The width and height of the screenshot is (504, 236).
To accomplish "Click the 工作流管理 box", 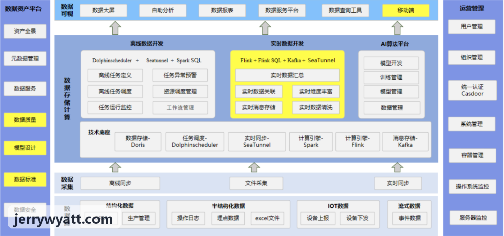I will pyautogui.click(x=180, y=108).
